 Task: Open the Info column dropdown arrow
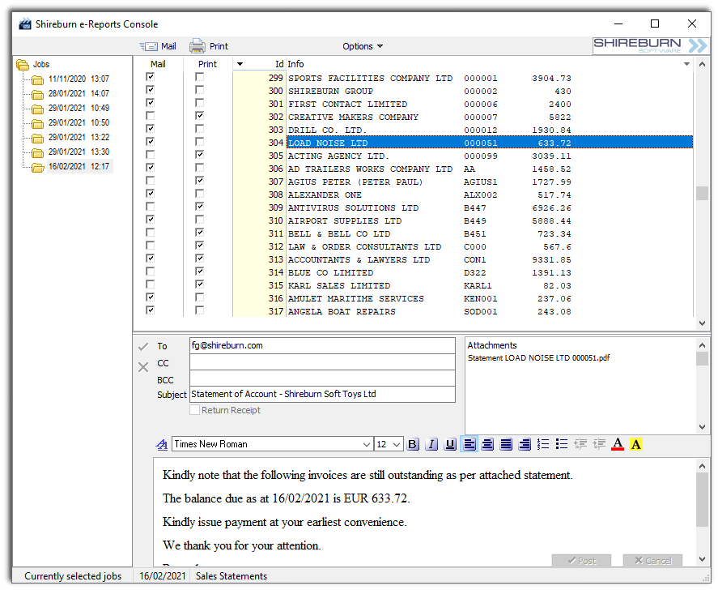pos(686,64)
